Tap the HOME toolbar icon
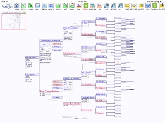This screenshot has height=123, width=165. tap(17, 5)
